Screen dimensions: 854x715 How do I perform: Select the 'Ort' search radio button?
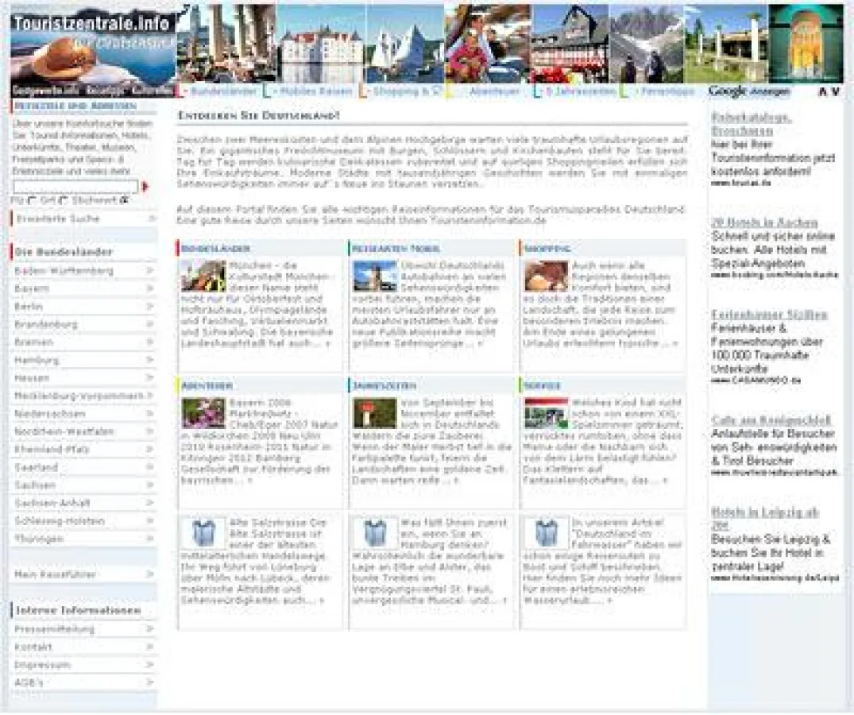pos(62,199)
